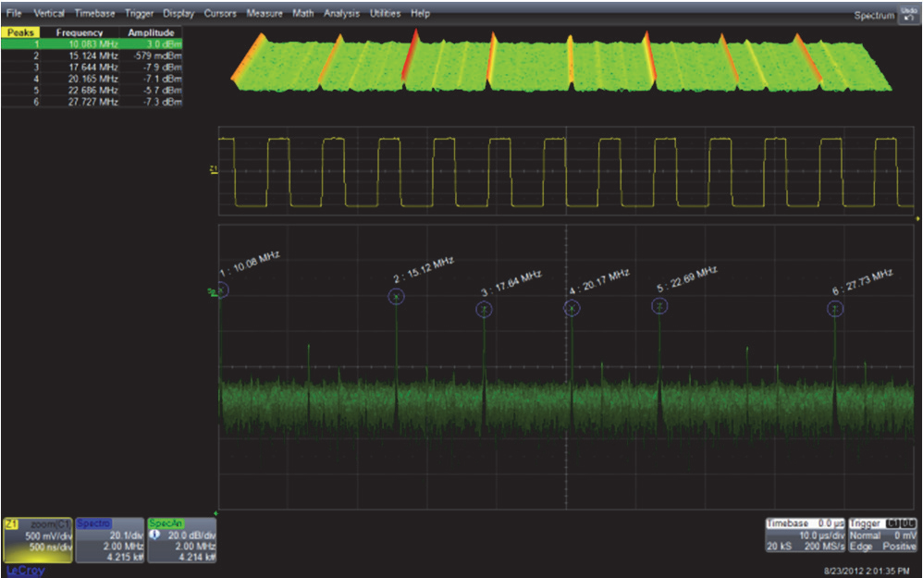The width and height of the screenshot is (923, 578).
Task: Select peak marker 6 circle at 27.73 MHz
Action: pos(835,310)
